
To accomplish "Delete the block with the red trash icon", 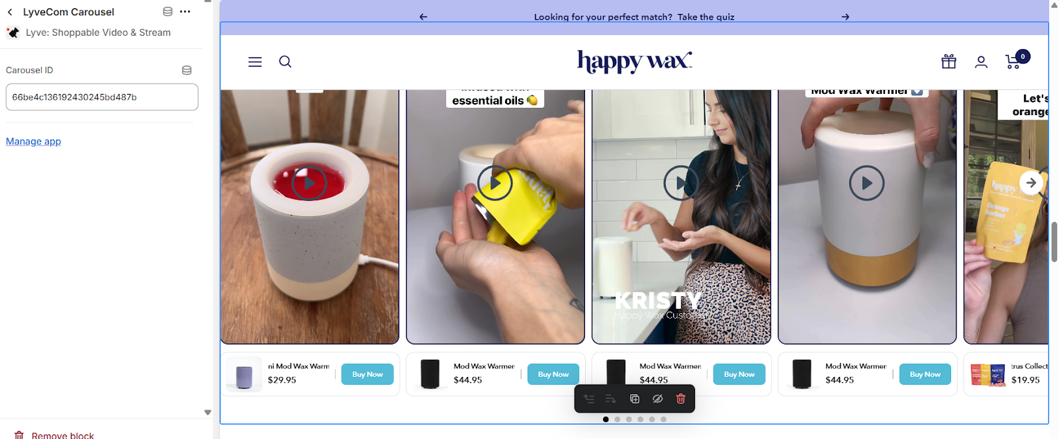I will pyautogui.click(x=680, y=399).
